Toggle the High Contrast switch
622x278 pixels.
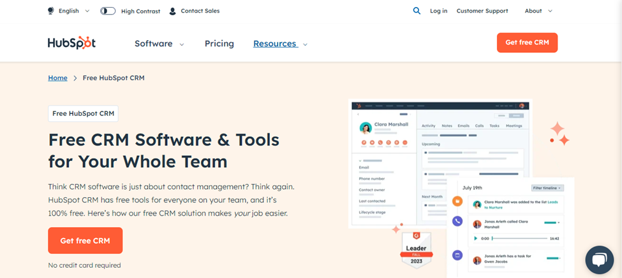pos(108,11)
